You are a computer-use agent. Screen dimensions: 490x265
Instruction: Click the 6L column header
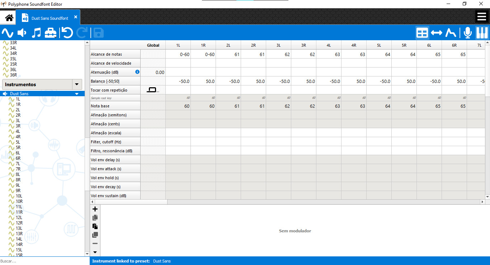pyautogui.click(x=429, y=45)
